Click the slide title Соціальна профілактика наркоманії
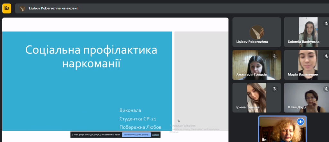The height and width of the screenshot is (142, 329). point(91,56)
